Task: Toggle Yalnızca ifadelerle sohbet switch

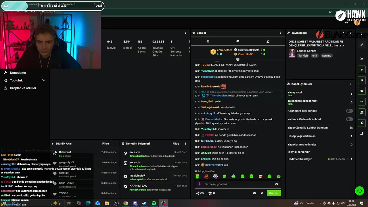Action: (349, 119)
